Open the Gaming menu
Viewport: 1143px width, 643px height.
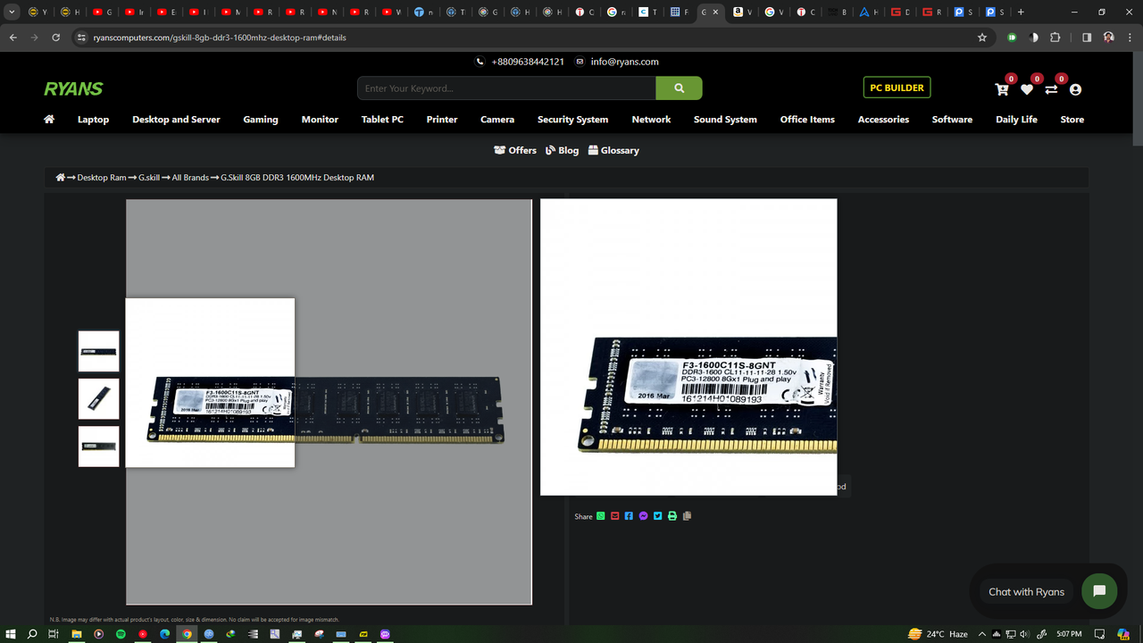[261, 119]
